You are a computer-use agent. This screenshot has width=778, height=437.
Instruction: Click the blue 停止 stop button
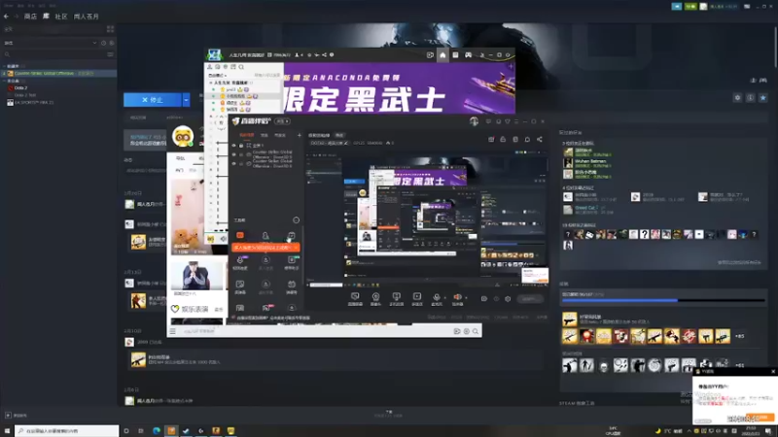click(153, 100)
